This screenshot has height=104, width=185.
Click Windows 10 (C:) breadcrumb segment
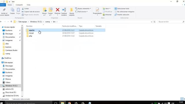coord(36,22)
